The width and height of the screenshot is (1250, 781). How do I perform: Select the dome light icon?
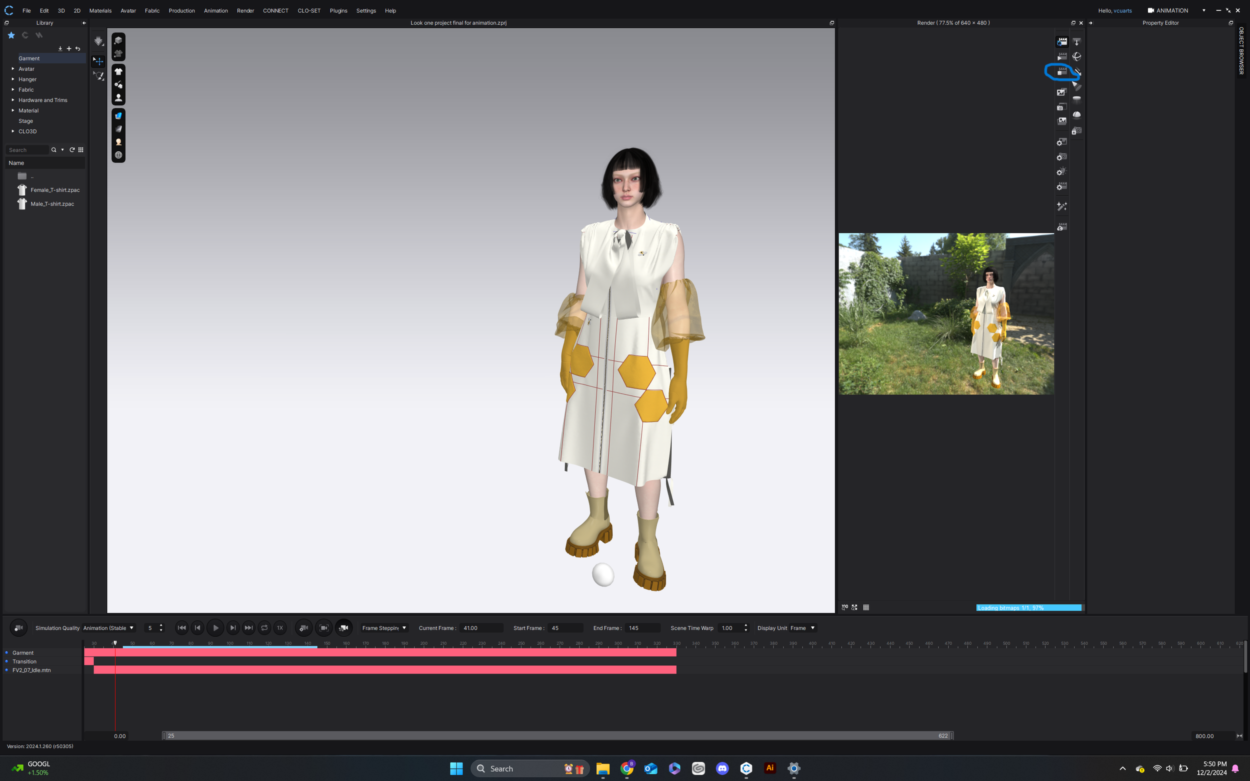click(1076, 114)
